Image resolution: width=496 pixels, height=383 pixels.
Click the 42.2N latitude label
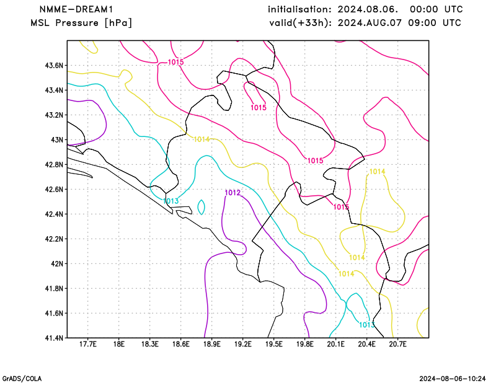coord(54,239)
